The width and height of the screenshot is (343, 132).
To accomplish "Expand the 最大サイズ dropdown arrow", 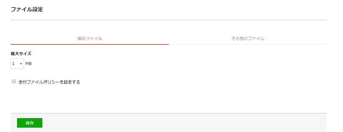I will 21,64.
